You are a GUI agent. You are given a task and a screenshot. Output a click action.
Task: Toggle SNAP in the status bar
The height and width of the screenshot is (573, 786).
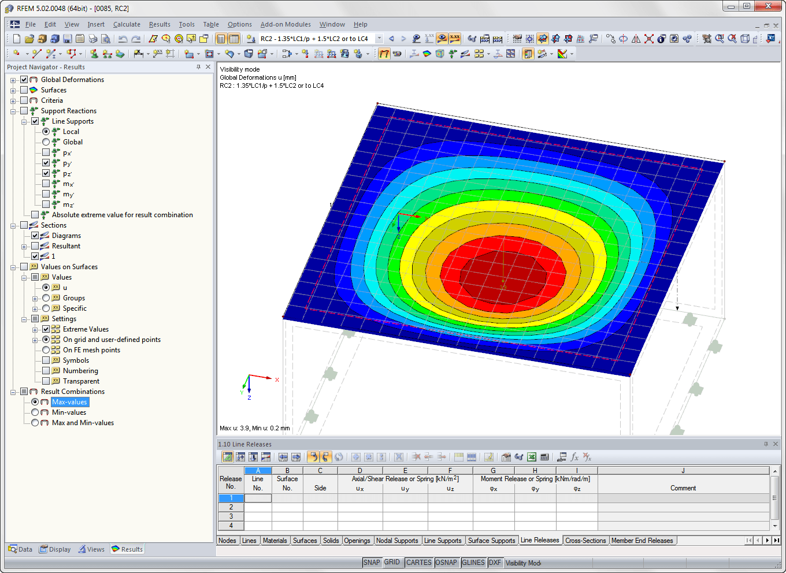coord(372,562)
